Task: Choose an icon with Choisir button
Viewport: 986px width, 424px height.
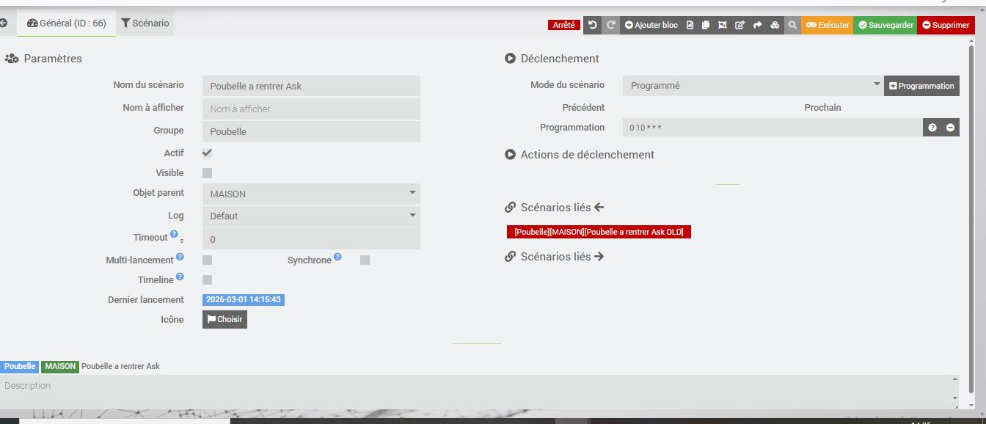Action: point(224,319)
